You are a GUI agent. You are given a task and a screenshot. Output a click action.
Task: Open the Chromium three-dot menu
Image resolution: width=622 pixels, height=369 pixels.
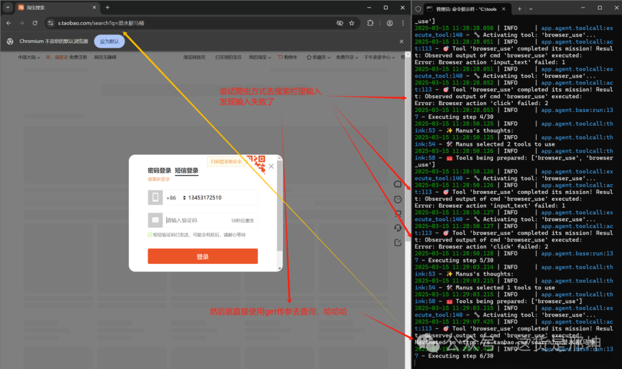click(x=403, y=23)
